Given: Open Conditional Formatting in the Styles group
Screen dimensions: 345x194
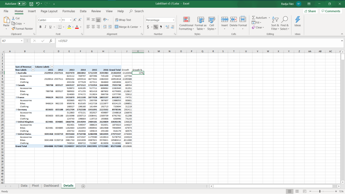Looking at the screenshot, I should tap(186, 22).
